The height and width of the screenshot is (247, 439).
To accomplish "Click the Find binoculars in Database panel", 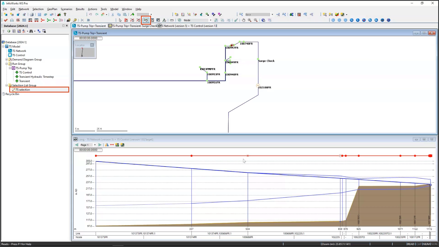I will [x=31, y=31].
